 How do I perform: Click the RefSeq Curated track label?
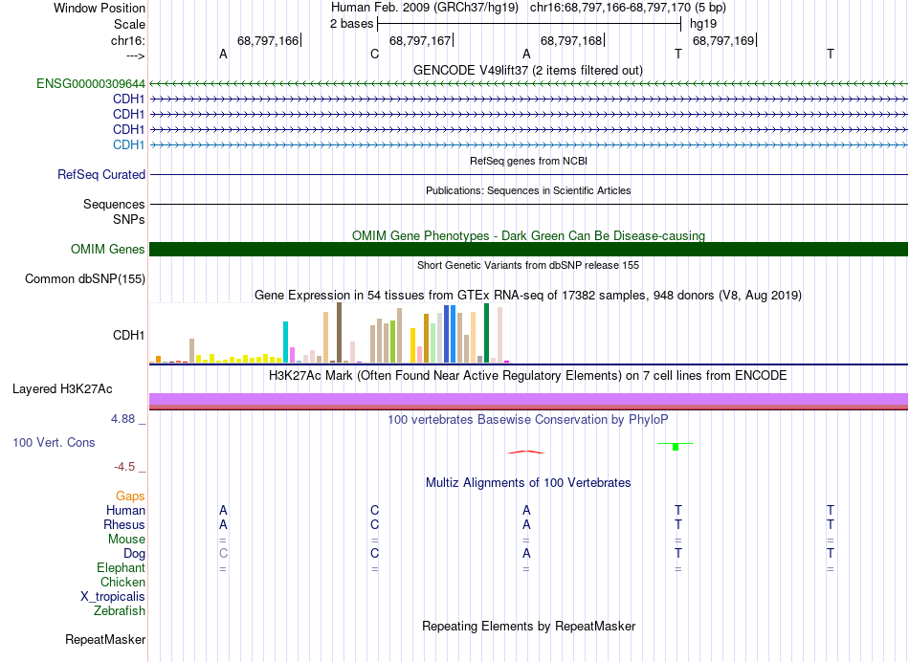click(x=101, y=174)
